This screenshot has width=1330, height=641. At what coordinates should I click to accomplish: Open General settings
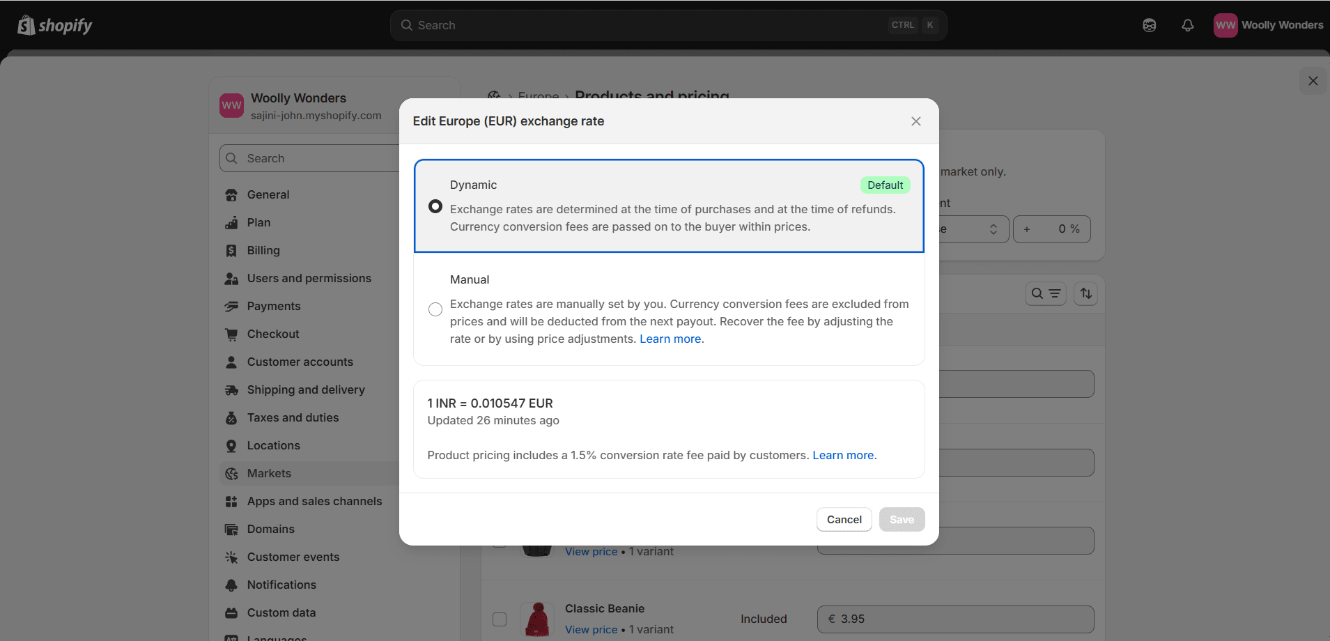(x=268, y=194)
